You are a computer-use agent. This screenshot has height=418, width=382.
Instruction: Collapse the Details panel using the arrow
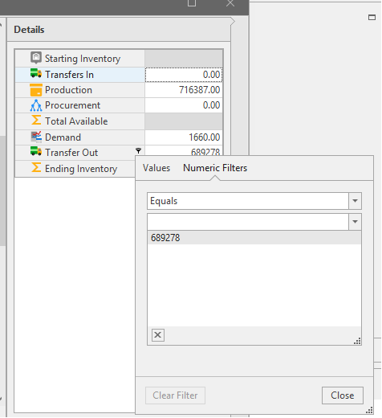[233, 22]
